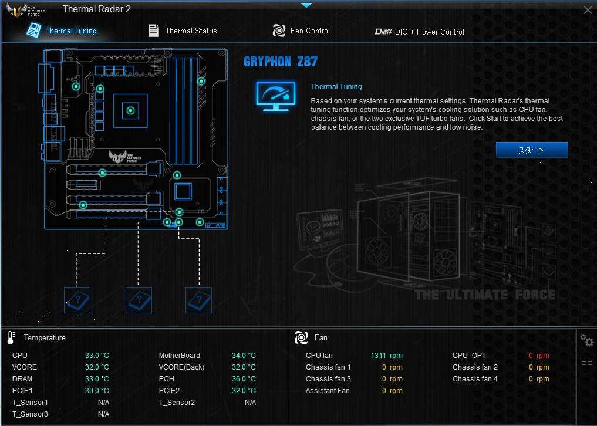Click CPU fan speed 1311 rpm
The width and height of the screenshot is (597, 426).
[x=386, y=356]
